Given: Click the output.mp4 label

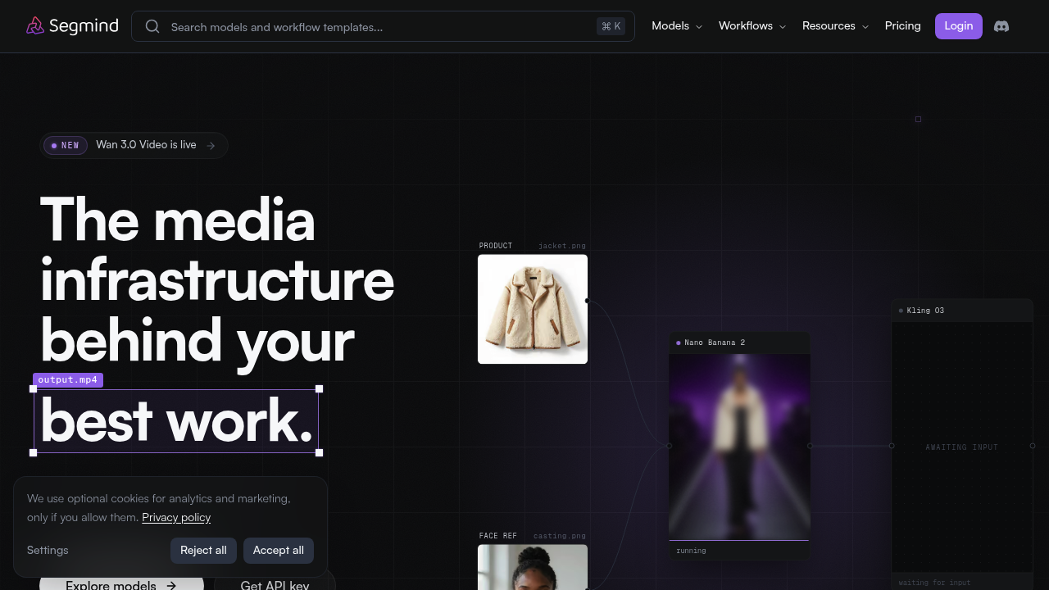Looking at the screenshot, I should pos(68,380).
